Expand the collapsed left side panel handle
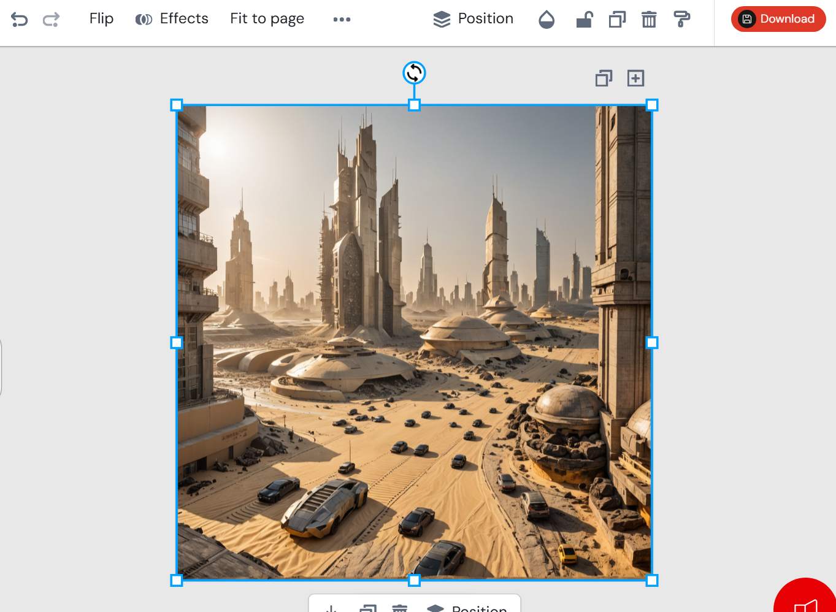The image size is (836, 612). [x=1, y=367]
